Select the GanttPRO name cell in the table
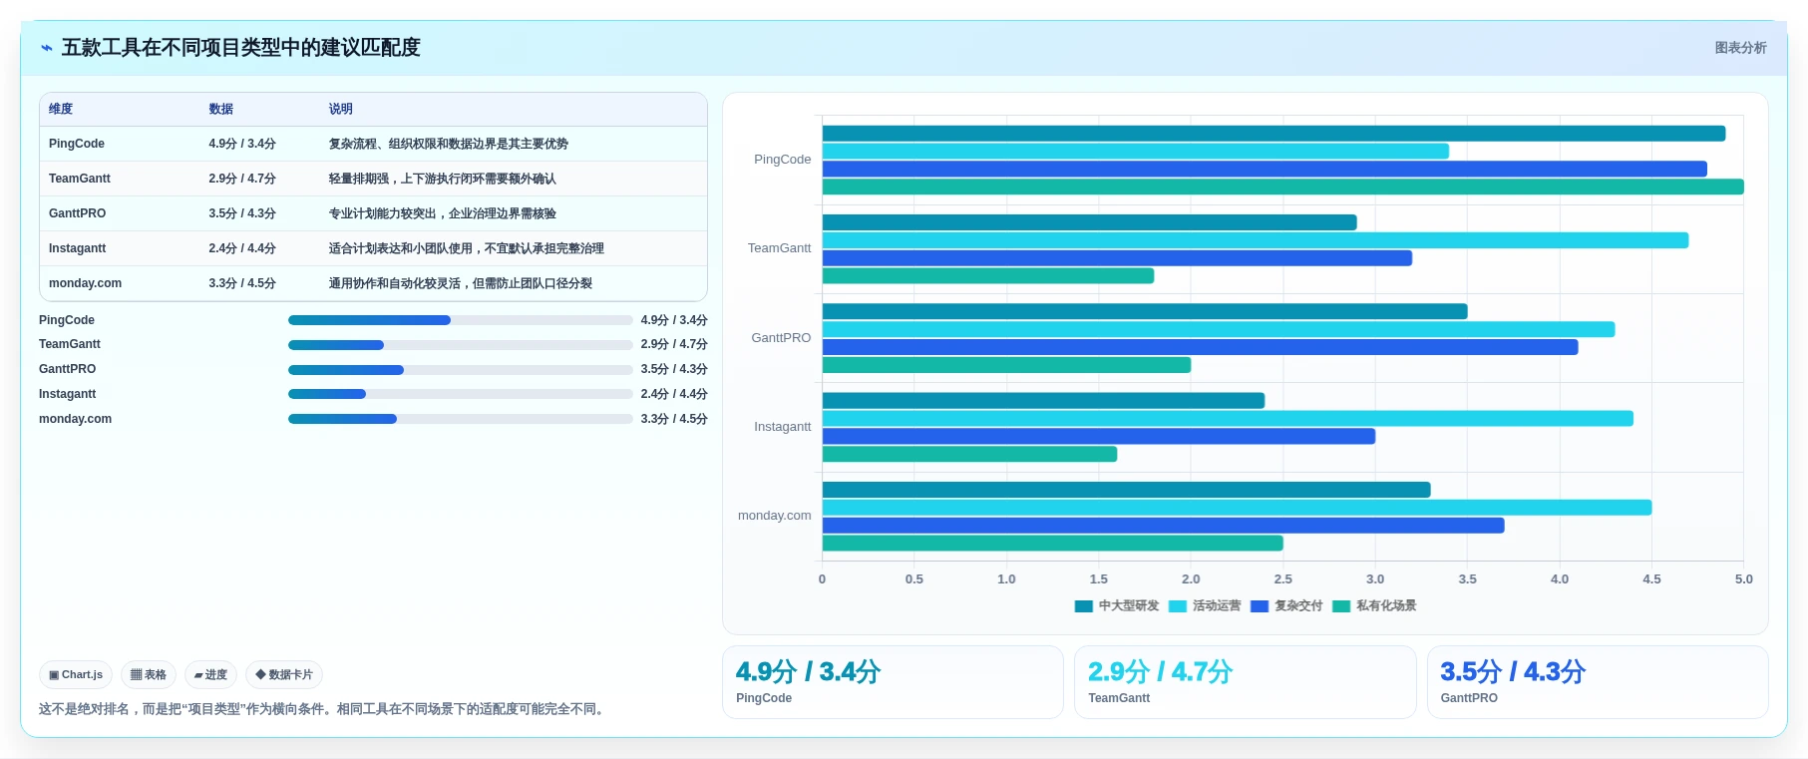1808x759 pixels. point(77,213)
